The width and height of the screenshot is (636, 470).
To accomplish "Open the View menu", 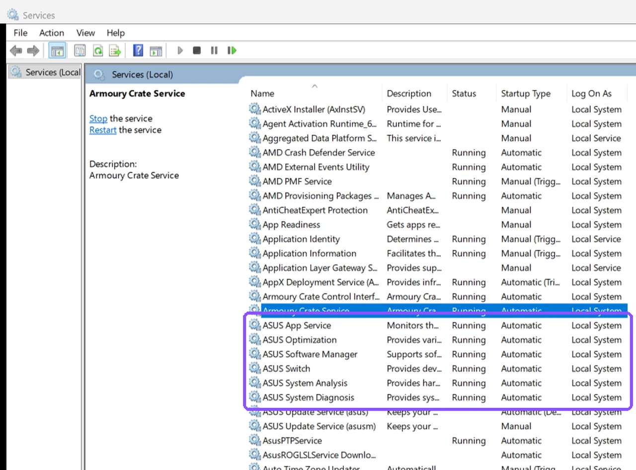I will [85, 33].
